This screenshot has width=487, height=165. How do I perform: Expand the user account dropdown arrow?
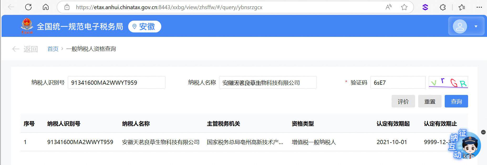(476, 26)
